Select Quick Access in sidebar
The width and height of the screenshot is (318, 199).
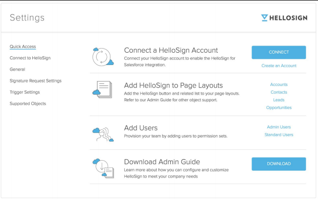click(22, 47)
